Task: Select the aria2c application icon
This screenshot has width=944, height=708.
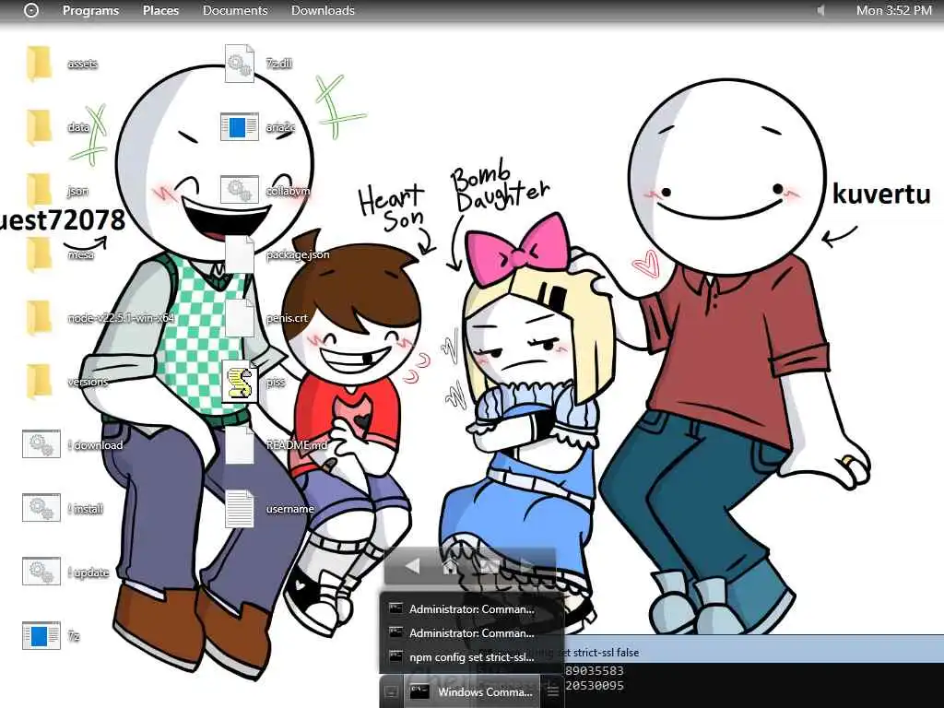Action: pyautogui.click(x=240, y=126)
